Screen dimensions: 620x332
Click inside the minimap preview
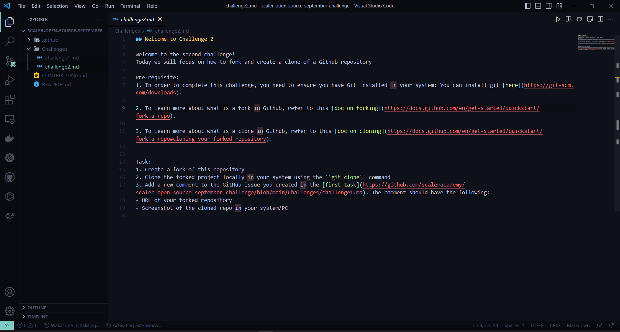tap(596, 42)
